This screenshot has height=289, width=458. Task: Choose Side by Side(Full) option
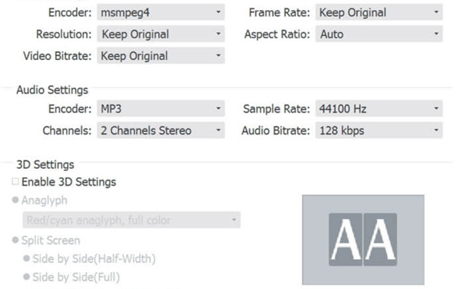pos(27,277)
